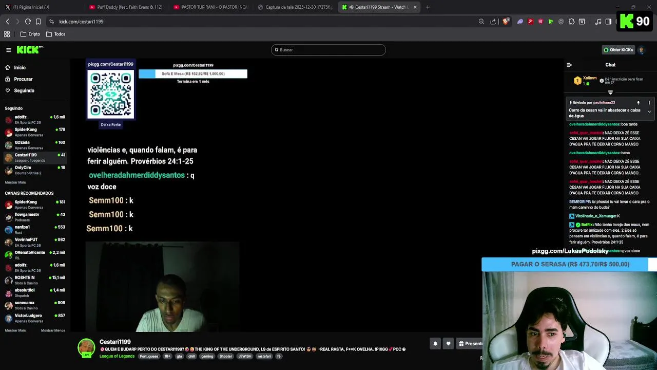
Task: Open the ROSHTEIN recommended channel
Action: pyautogui.click(x=35, y=280)
